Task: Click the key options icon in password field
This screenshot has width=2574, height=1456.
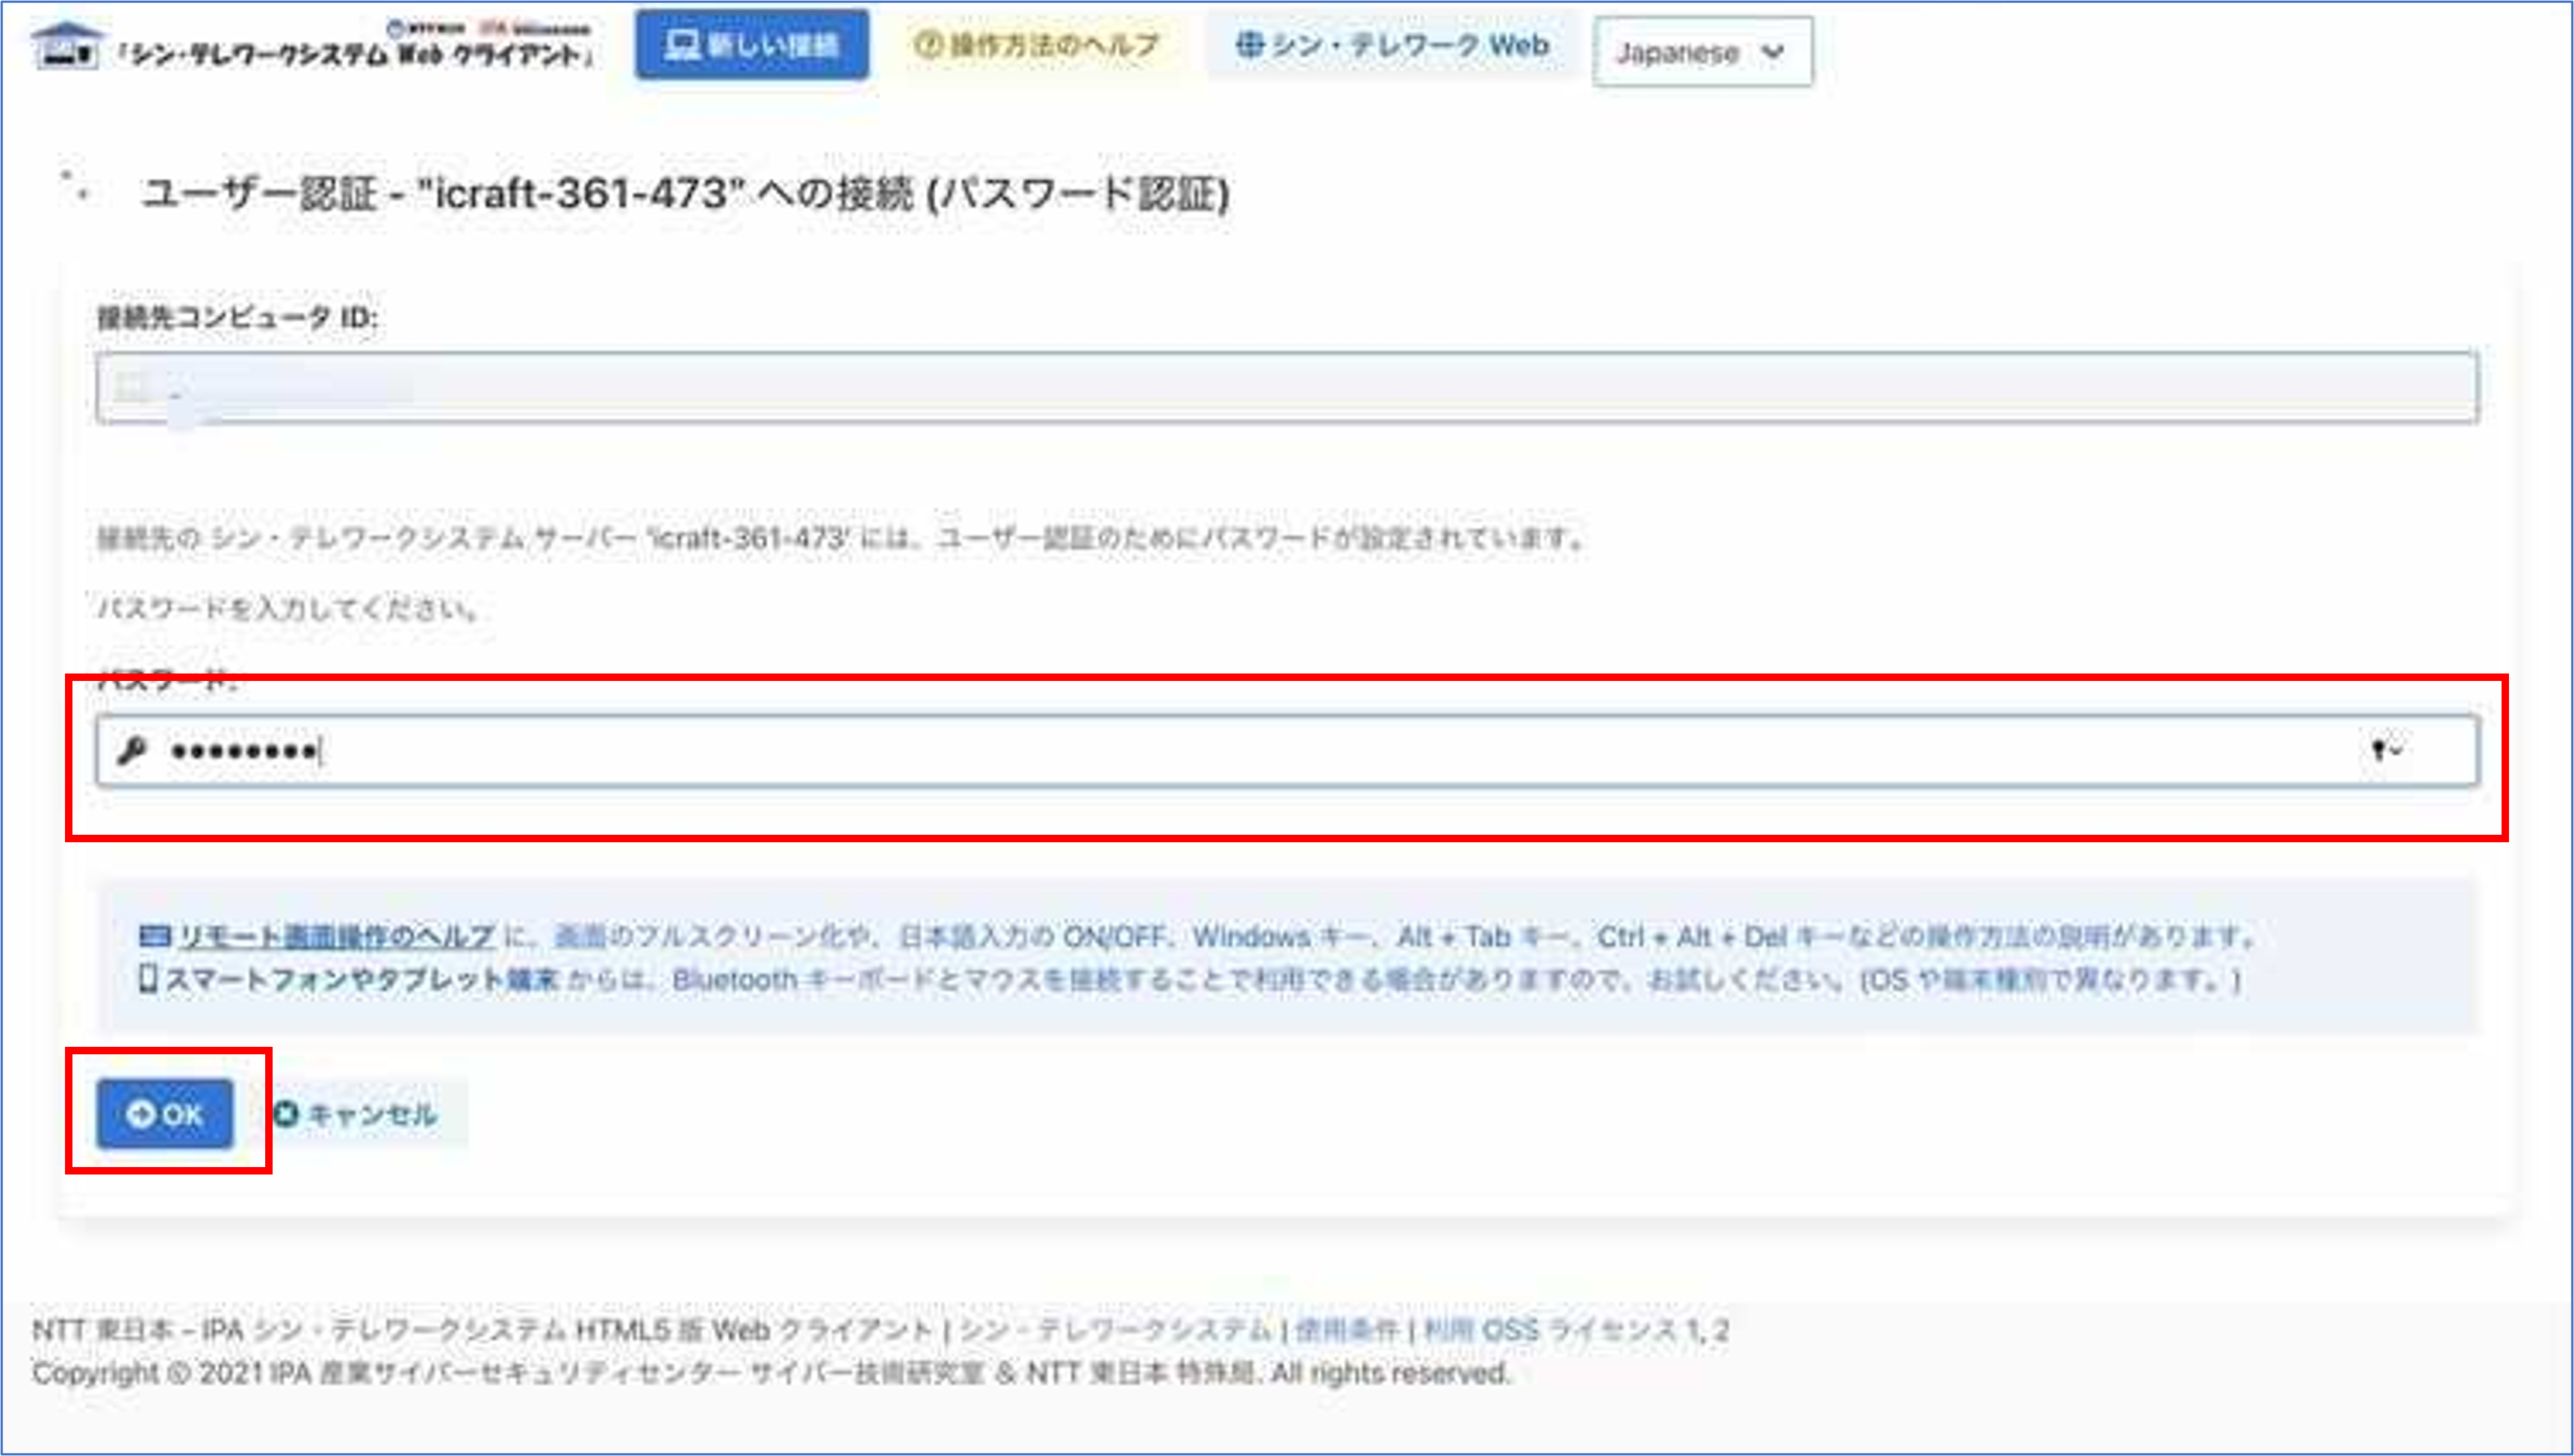Action: point(2387,750)
